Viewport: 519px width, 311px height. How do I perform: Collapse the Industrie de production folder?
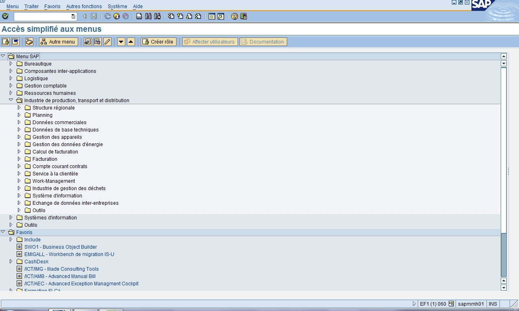coord(11,100)
